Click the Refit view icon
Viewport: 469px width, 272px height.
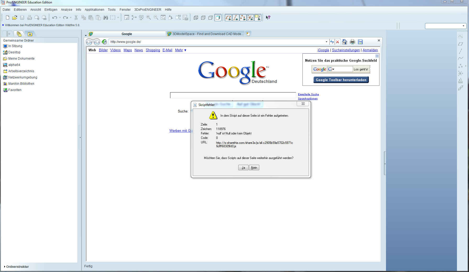pyautogui.click(x=163, y=18)
